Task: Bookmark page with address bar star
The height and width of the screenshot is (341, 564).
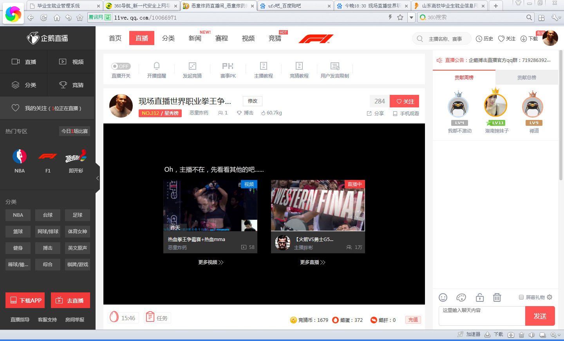Action: pos(400,17)
